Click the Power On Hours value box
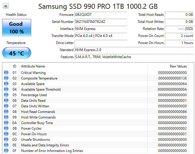 click(179, 43)
